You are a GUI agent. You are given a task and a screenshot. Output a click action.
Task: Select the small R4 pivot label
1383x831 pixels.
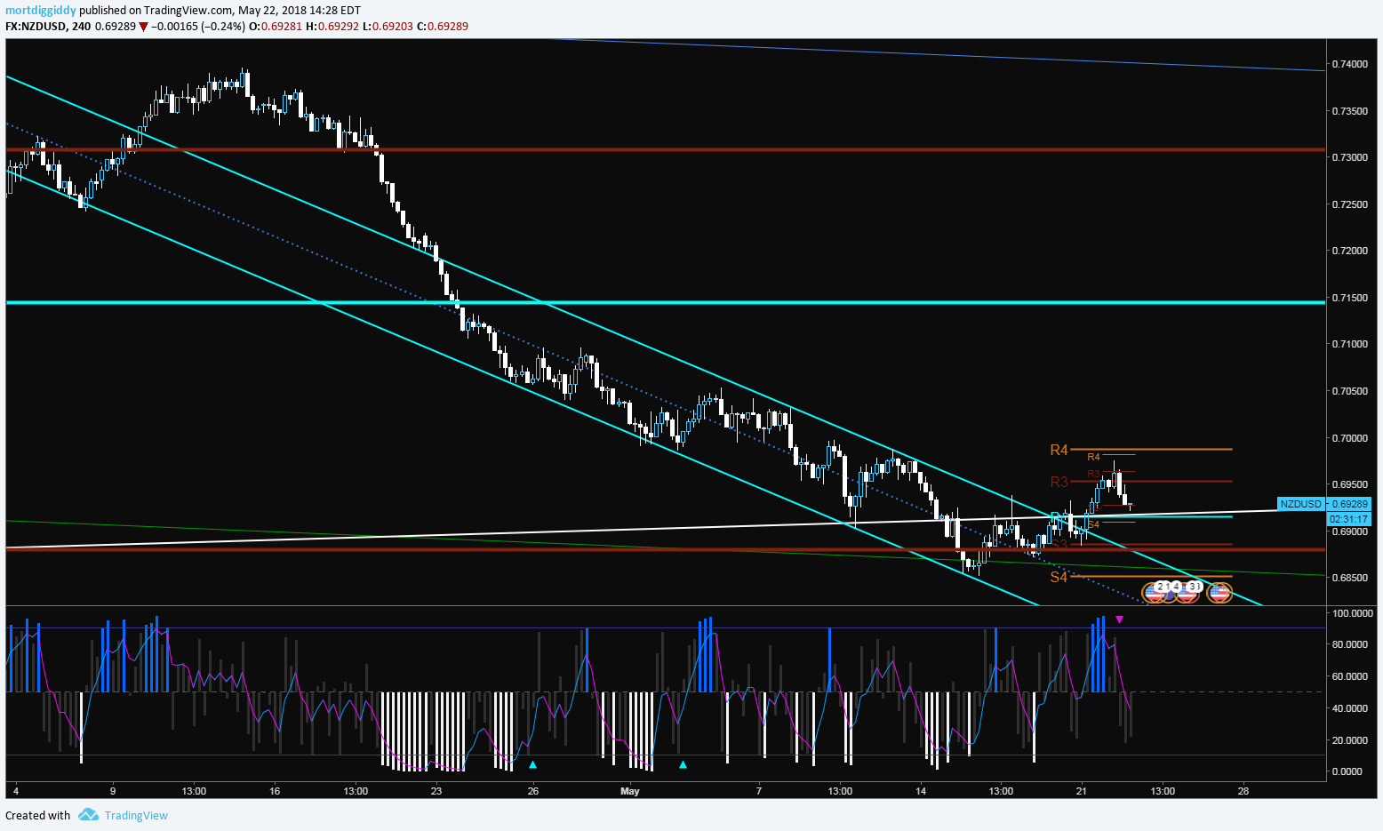coord(1093,457)
